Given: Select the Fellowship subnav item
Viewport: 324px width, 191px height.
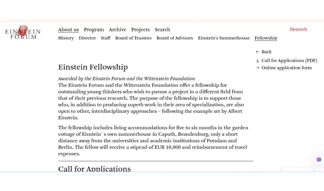Looking at the screenshot, I should [x=266, y=38].
